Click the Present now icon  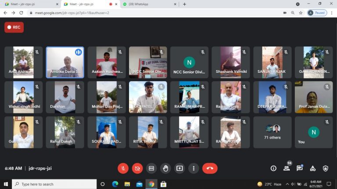[x=179, y=168]
